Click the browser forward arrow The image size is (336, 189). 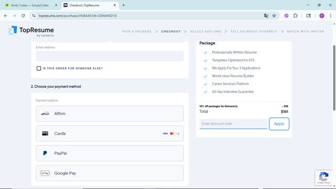[x=14, y=16]
